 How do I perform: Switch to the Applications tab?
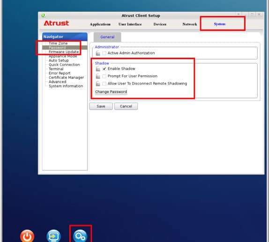click(100, 24)
